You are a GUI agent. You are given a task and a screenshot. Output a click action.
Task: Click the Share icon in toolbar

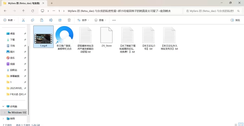click(x=60, y=20)
